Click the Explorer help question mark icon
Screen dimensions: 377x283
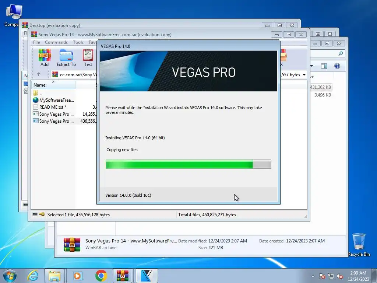tap(337, 66)
